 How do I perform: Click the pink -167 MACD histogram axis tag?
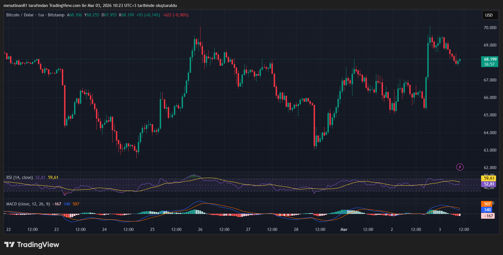click(x=488, y=216)
